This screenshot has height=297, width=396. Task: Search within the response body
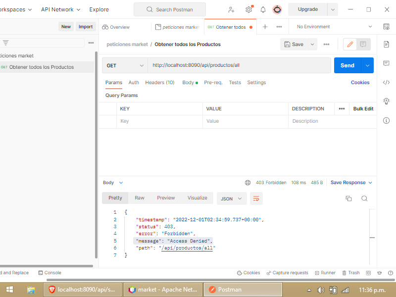click(364, 198)
